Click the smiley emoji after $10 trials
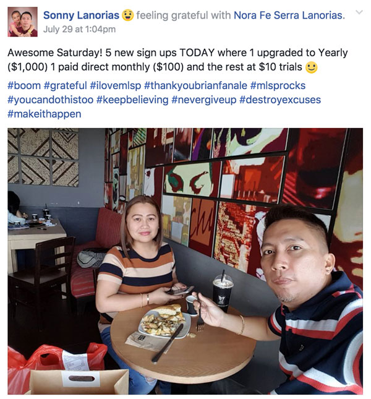The width and height of the screenshot is (371, 399). (311, 67)
